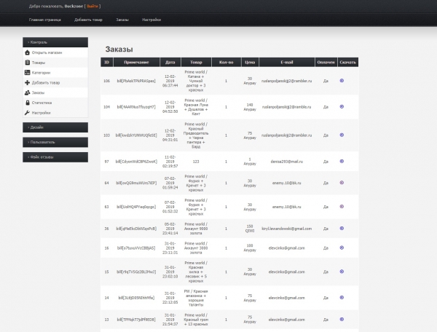Viewport: 437px width, 332px height.
Task: Click the house icon beside Открыть магазин
Action: [28, 52]
